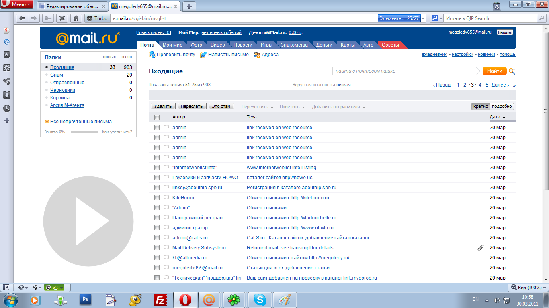Click the magnifier icon beside Найти
The height and width of the screenshot is (308, 549).
tap(512, 71)
